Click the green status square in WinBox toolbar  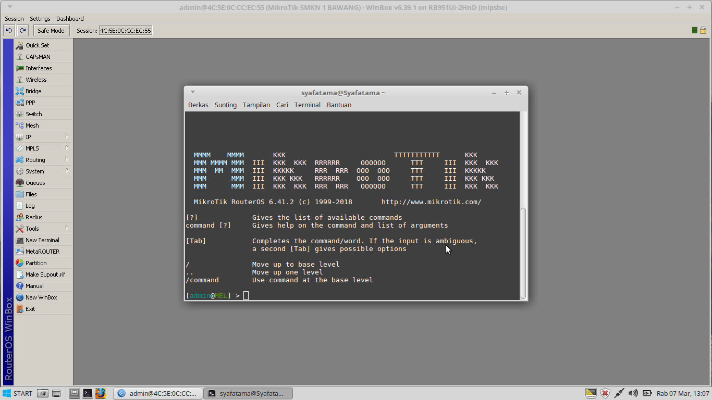pos(695,30)
